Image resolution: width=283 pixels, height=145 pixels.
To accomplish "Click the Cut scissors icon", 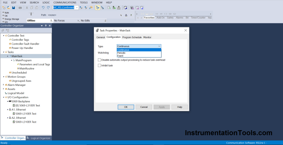I will coord(27,7).
